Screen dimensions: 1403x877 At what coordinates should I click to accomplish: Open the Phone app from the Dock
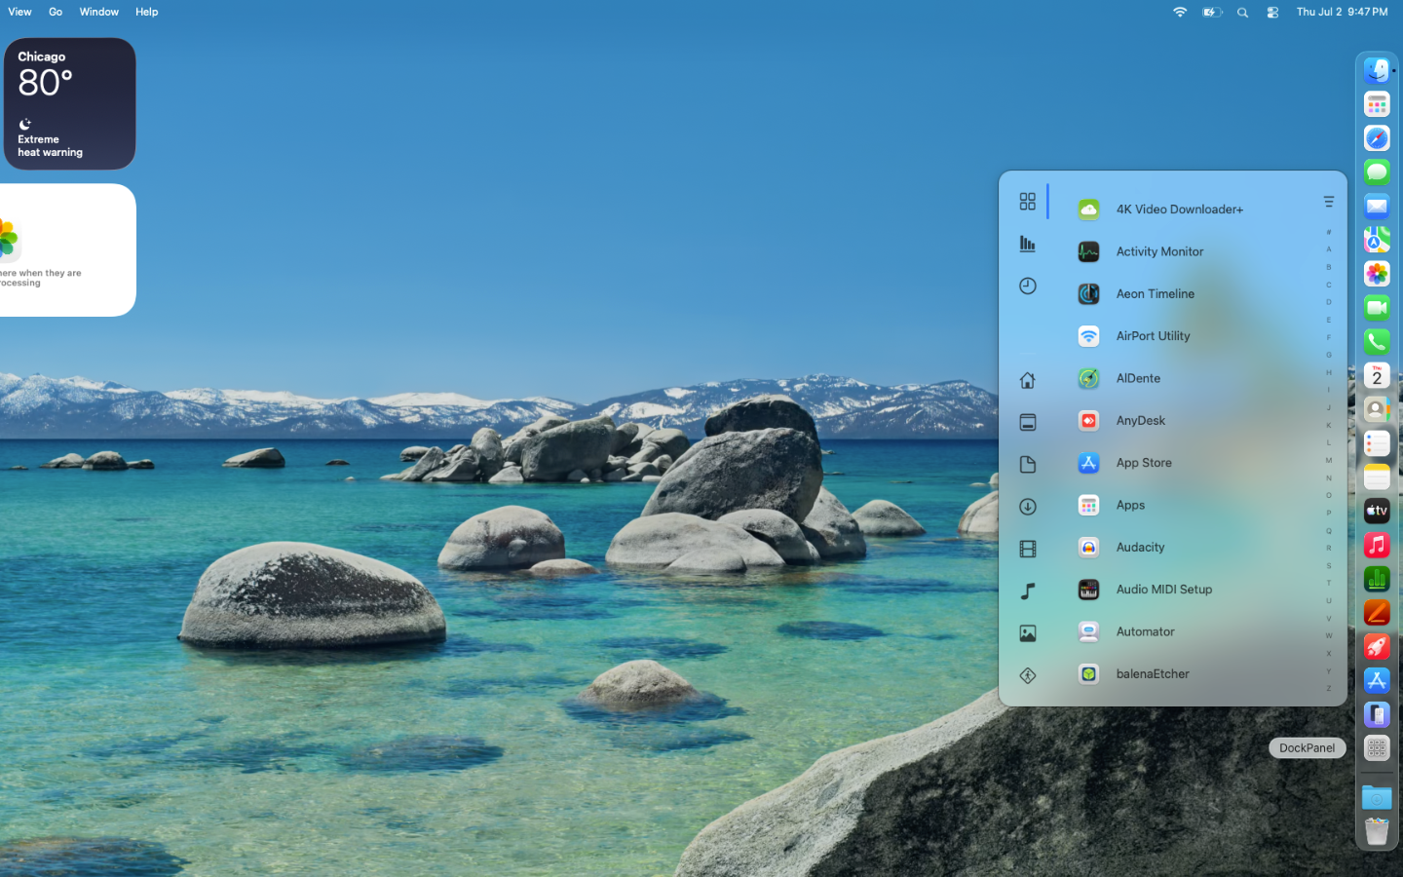1377,342
